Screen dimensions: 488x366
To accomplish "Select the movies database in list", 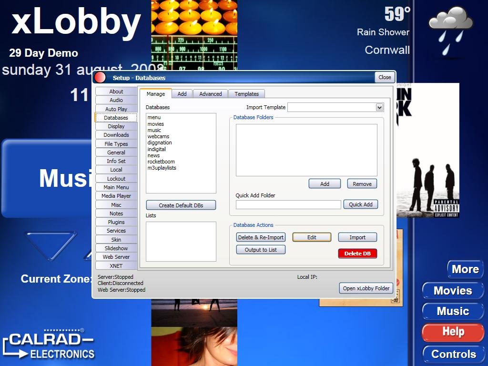I will 156,124.
